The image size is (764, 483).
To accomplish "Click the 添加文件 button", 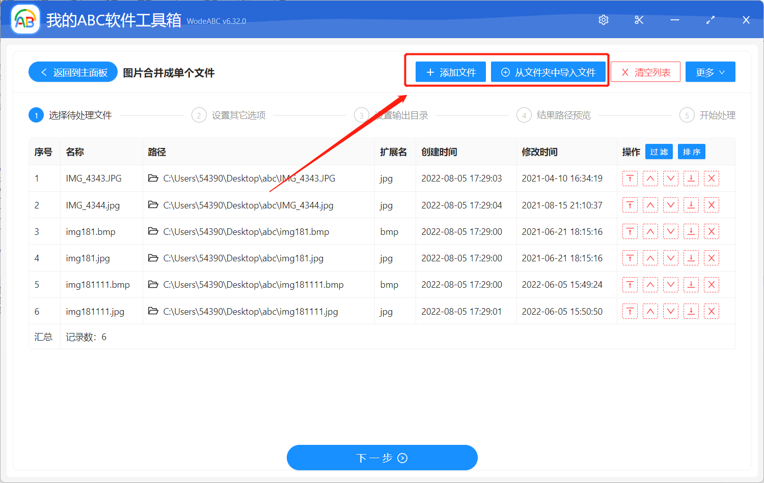I will (450, 72).
